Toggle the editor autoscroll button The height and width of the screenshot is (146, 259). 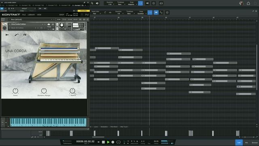[156, 13]
